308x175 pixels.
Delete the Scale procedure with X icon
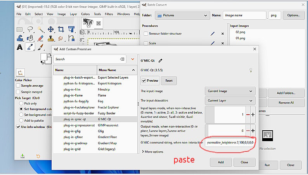222,44
